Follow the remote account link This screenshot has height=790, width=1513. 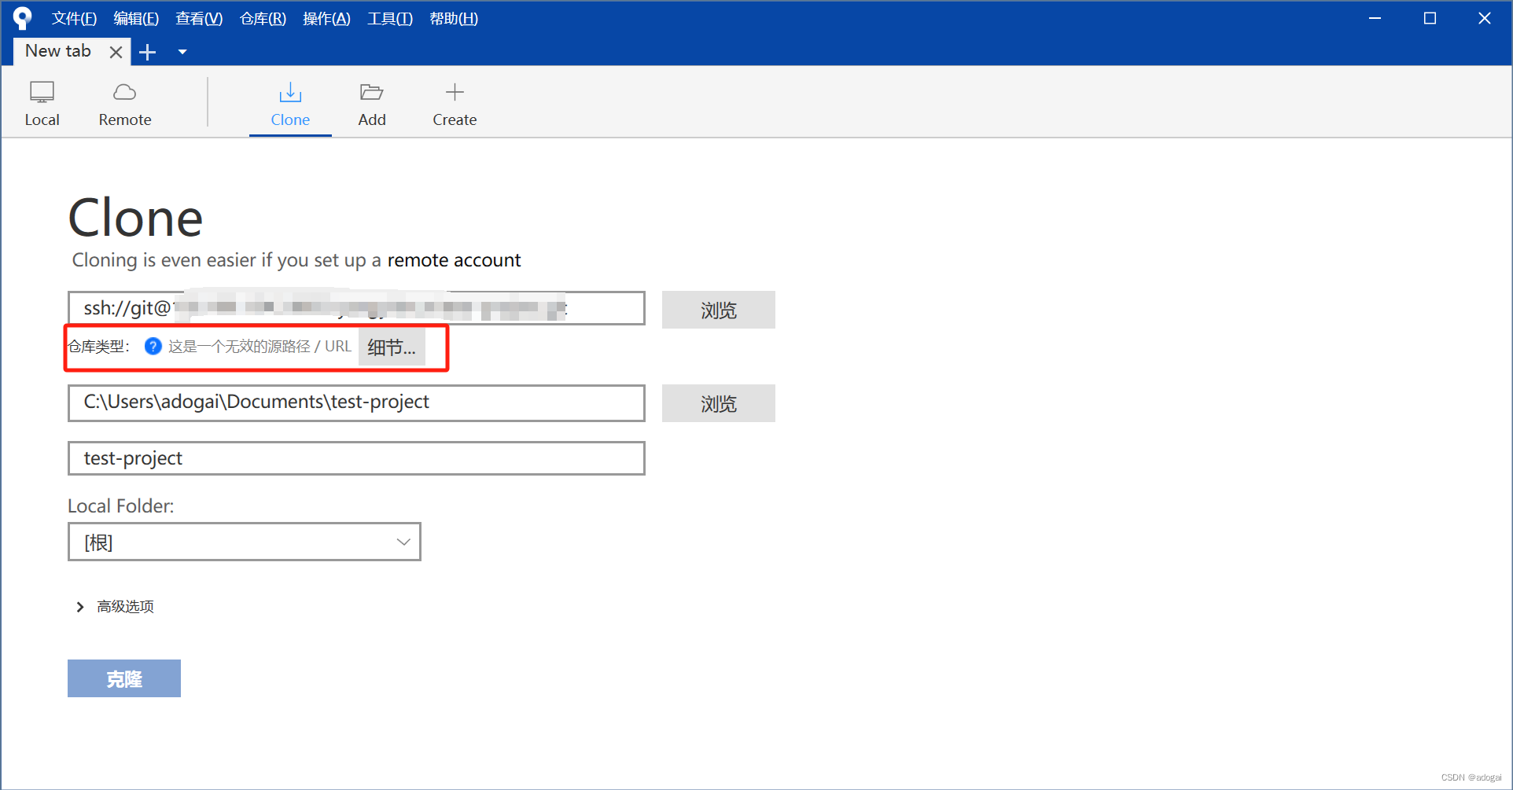coord(454,260)
